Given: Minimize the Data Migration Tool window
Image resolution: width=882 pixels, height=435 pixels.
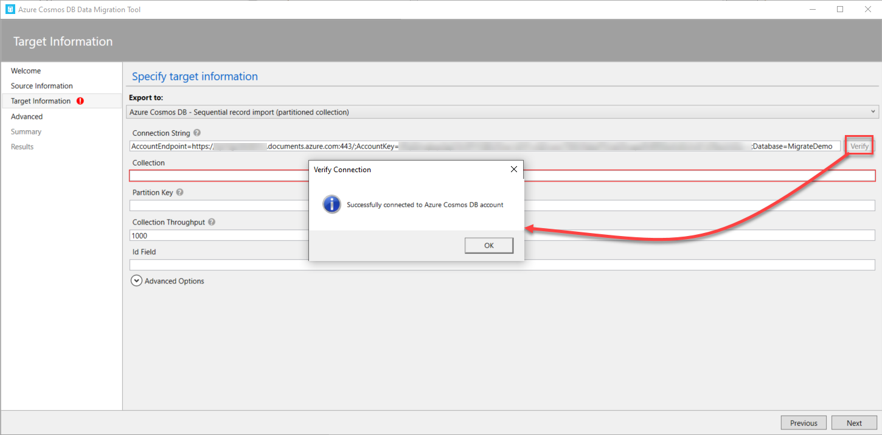Looking at the screenshot, I should coord(812,9).
